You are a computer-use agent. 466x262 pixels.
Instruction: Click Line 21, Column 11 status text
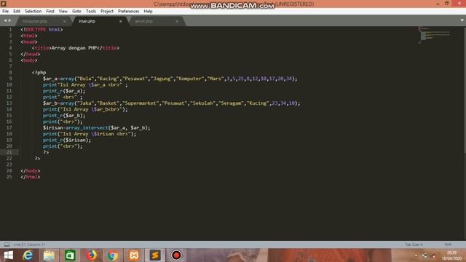click(x=29, y=245)
